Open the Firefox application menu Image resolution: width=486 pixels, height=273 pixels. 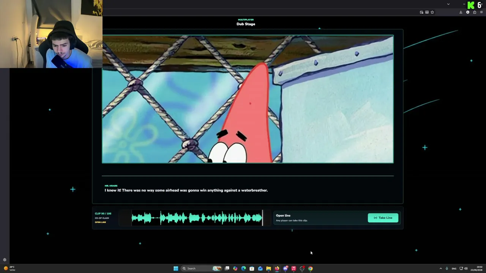481,12
